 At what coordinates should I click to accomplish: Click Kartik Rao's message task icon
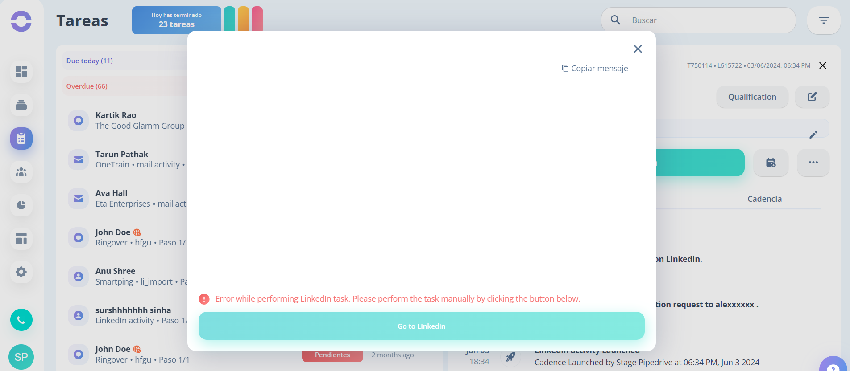point(79,121)
